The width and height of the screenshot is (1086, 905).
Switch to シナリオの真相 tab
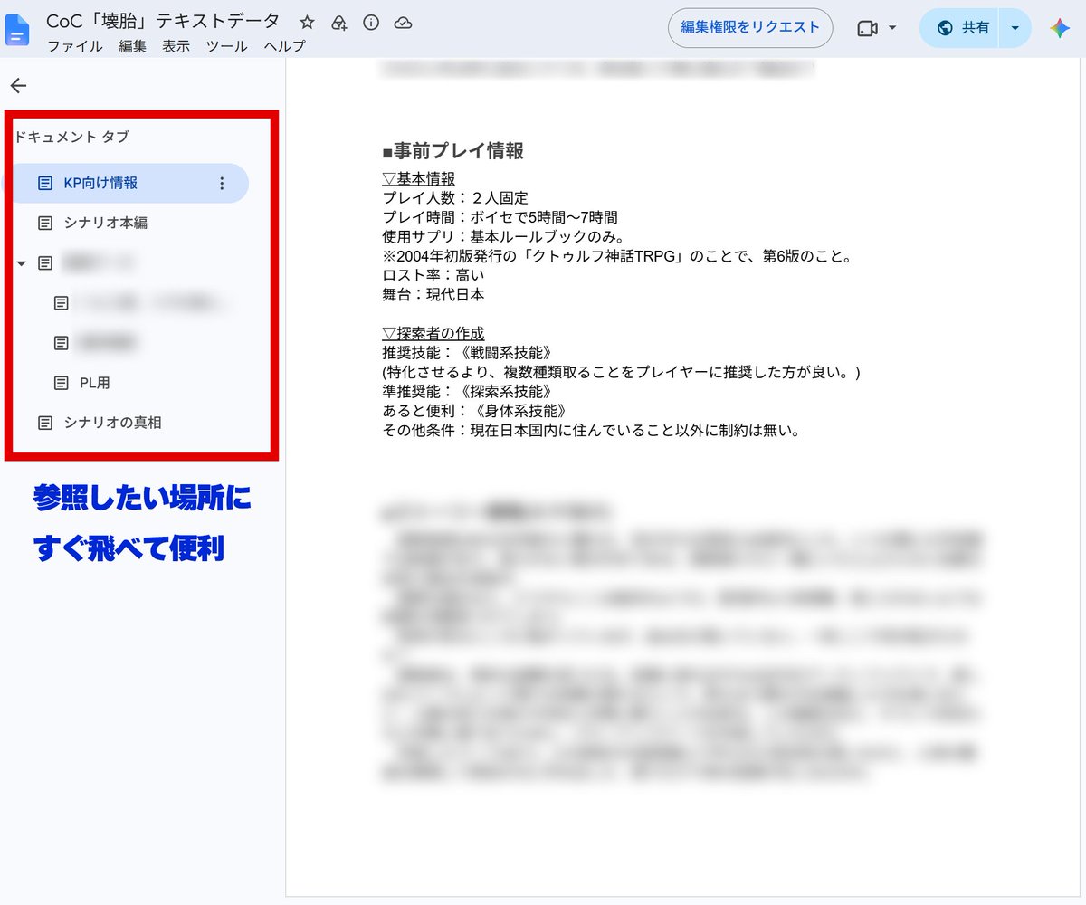[x=113, y=423]
